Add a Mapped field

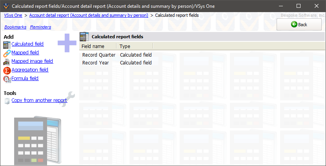25,53
